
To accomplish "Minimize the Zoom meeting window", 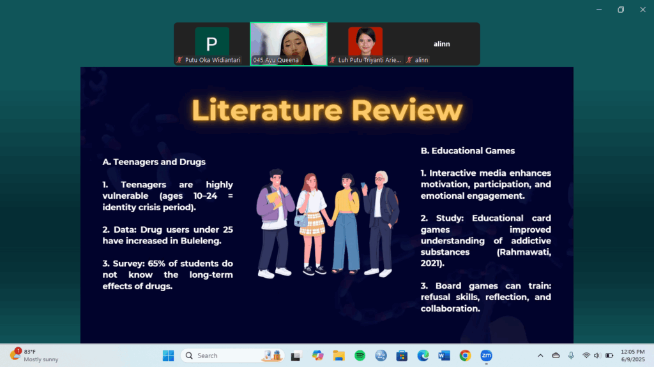I will point(599,9).
